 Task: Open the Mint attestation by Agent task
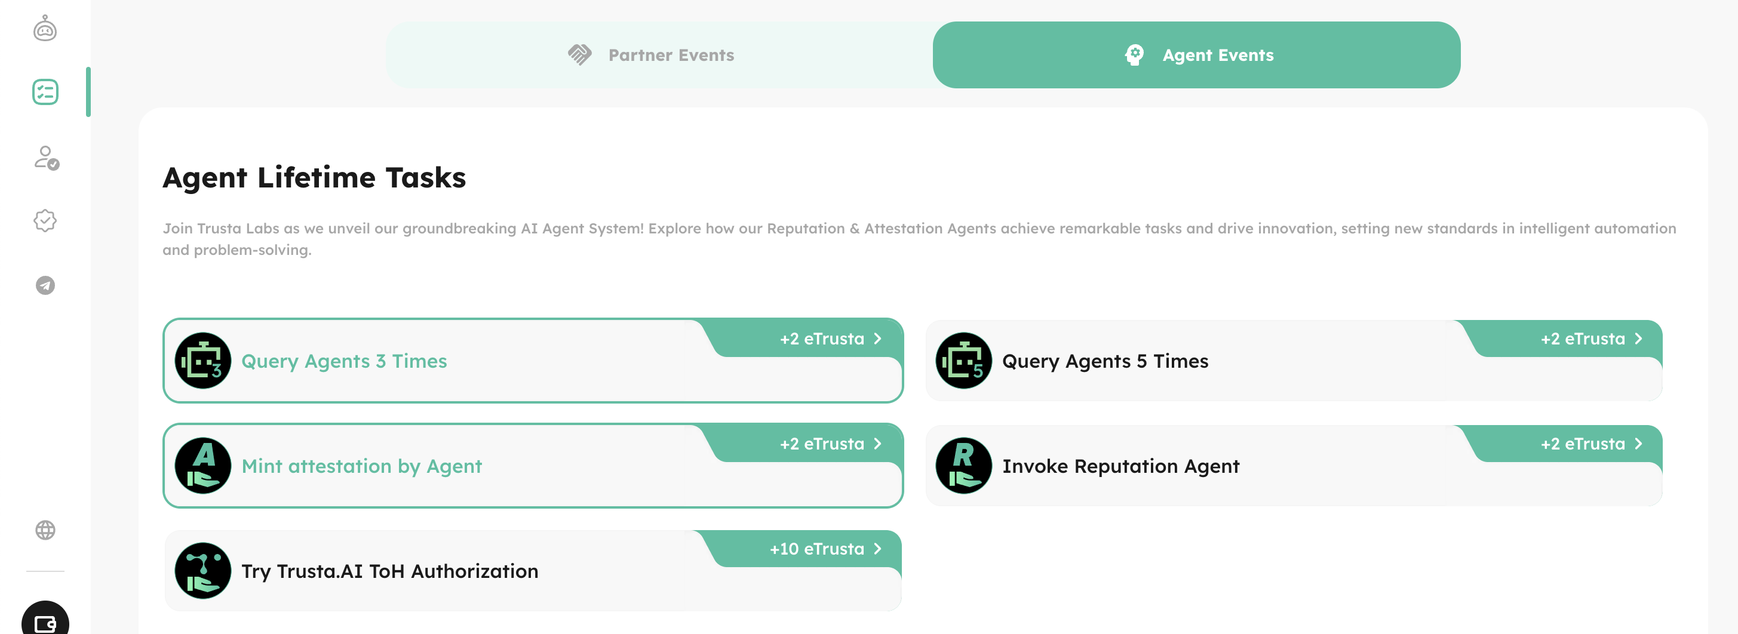[x=533, y=466]
